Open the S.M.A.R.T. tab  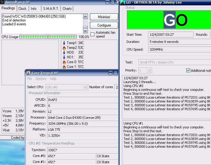[51, 9]
